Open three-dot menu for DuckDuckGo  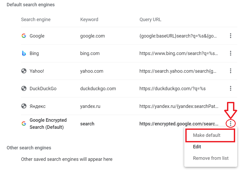coord(230,89)
